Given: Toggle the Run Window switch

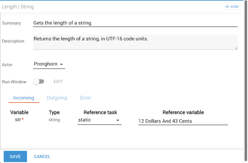Looking at the screenshot, I should coord(39,81).
